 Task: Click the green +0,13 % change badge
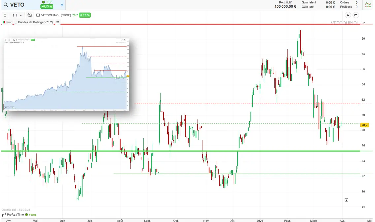(x=47, y=7)
